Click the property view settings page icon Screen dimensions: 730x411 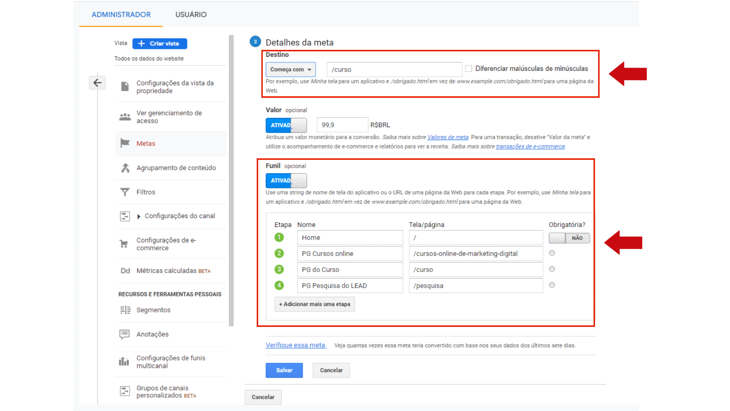point(125,86)
